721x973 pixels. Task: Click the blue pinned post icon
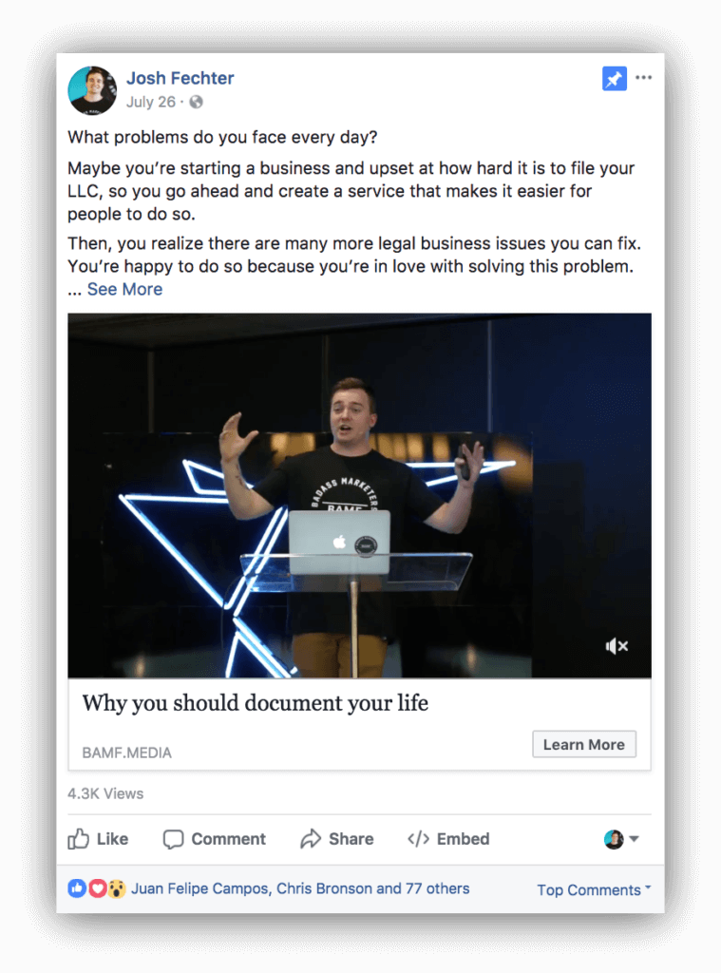pos(614,79)
